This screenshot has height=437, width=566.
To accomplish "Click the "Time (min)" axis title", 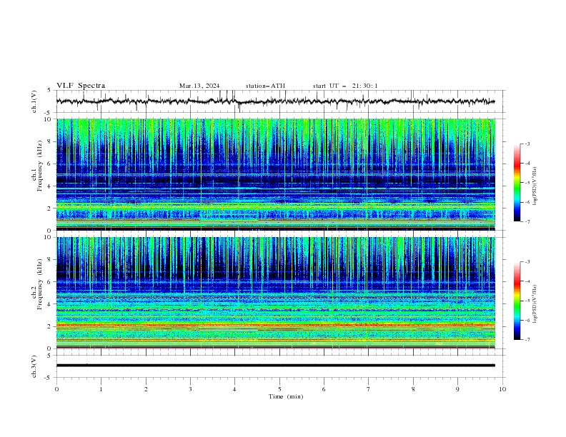I will 286,396.
